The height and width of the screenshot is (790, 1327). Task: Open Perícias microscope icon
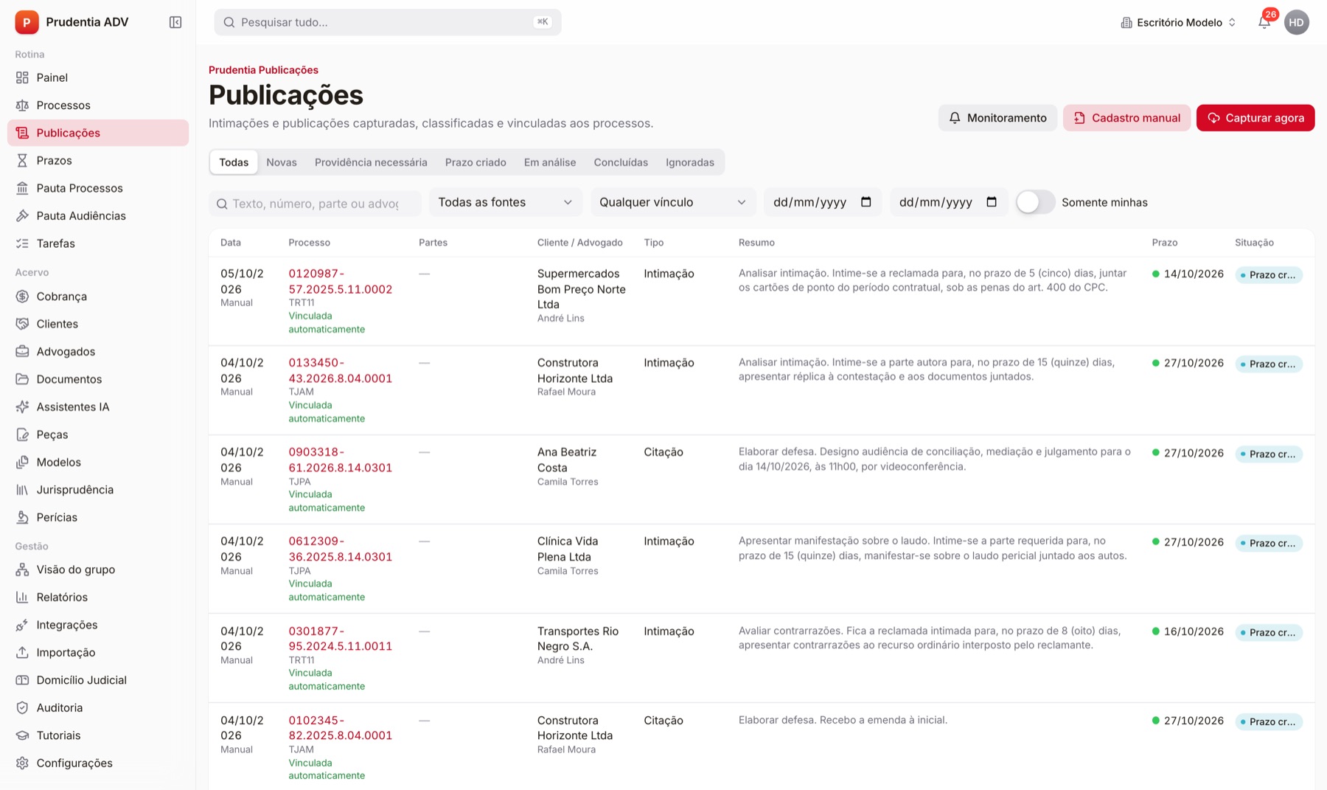click(x=22, y=517)
